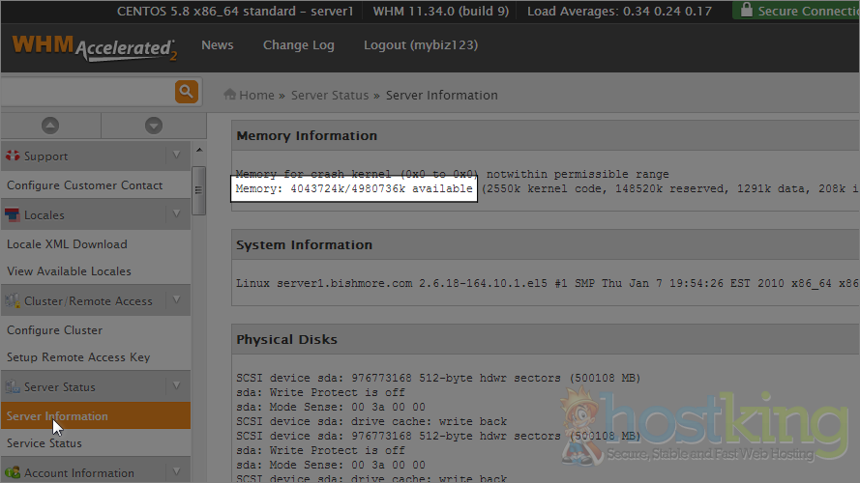Click the green Secure Connection lock icon
Screen dimensions: 860x483
(x=745, y=12)
